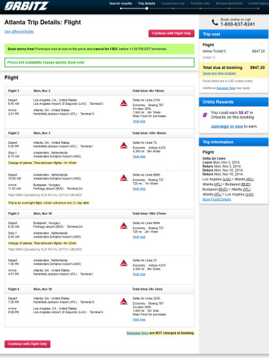This screenshot has width=269, height=358.
Task: Open Seat map for Delta 2255
Action: tap(139, 320)
